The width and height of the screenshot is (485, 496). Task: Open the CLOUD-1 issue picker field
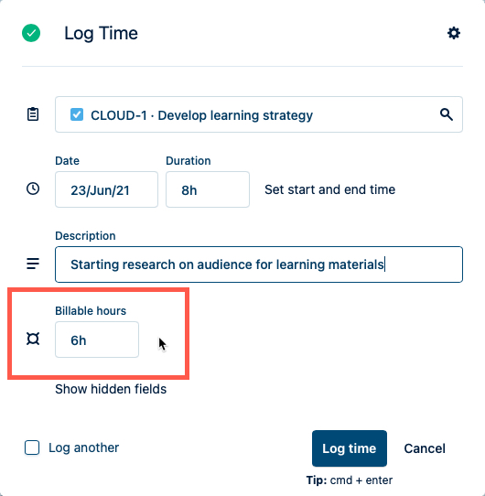pyautogui.click(x=259, y=114)
